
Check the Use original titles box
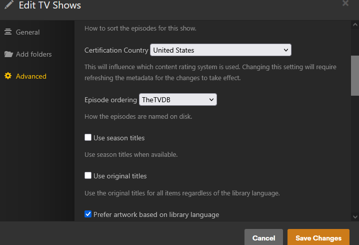pos(88,176)
